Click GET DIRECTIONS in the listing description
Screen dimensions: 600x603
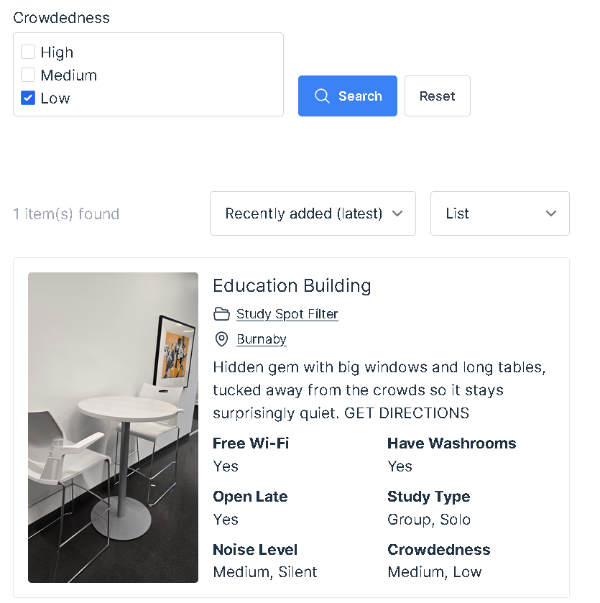click(x=407, y=413)
